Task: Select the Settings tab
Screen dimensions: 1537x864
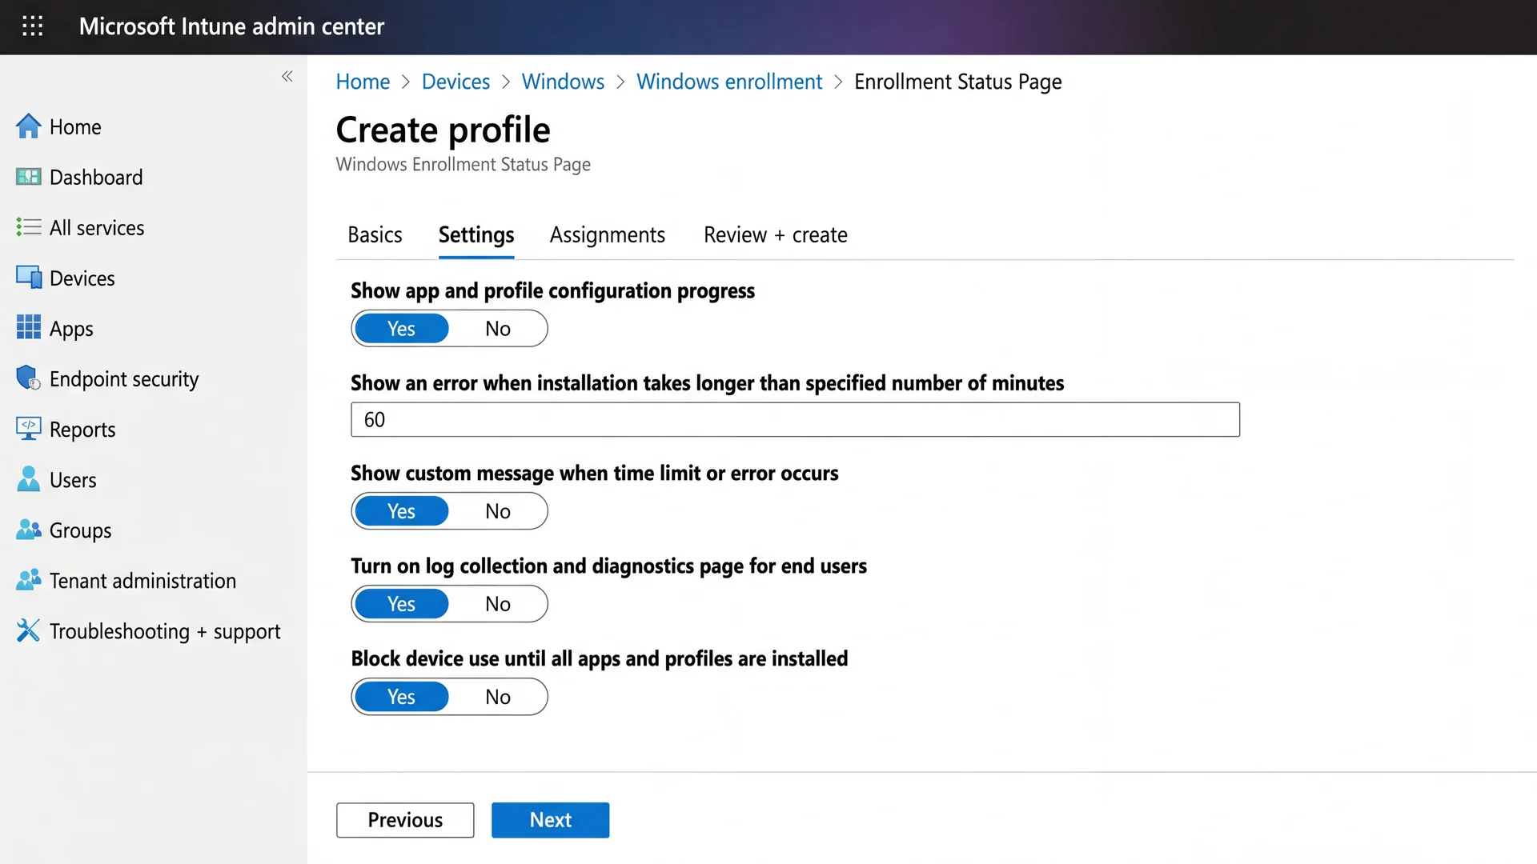Action: tap(476, 234)
